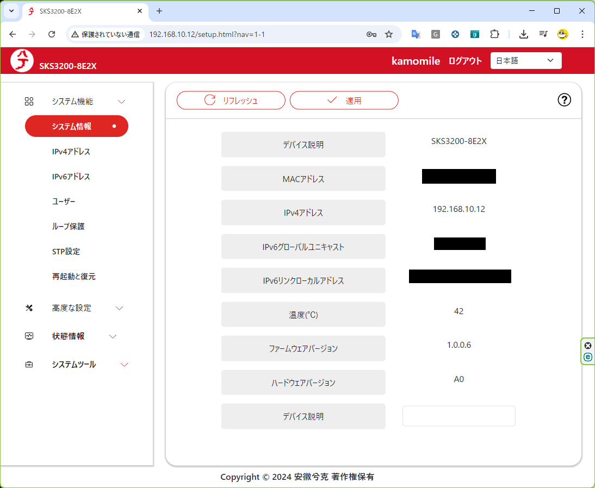595x488 pixels.
Task: Expand the 高度な設定 menu chevron
Action: (x=119, y=308)
